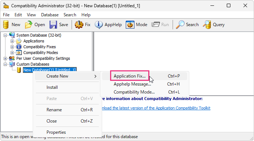
Task: Select the Applications tree label
Action: click(x=34, y=41)
